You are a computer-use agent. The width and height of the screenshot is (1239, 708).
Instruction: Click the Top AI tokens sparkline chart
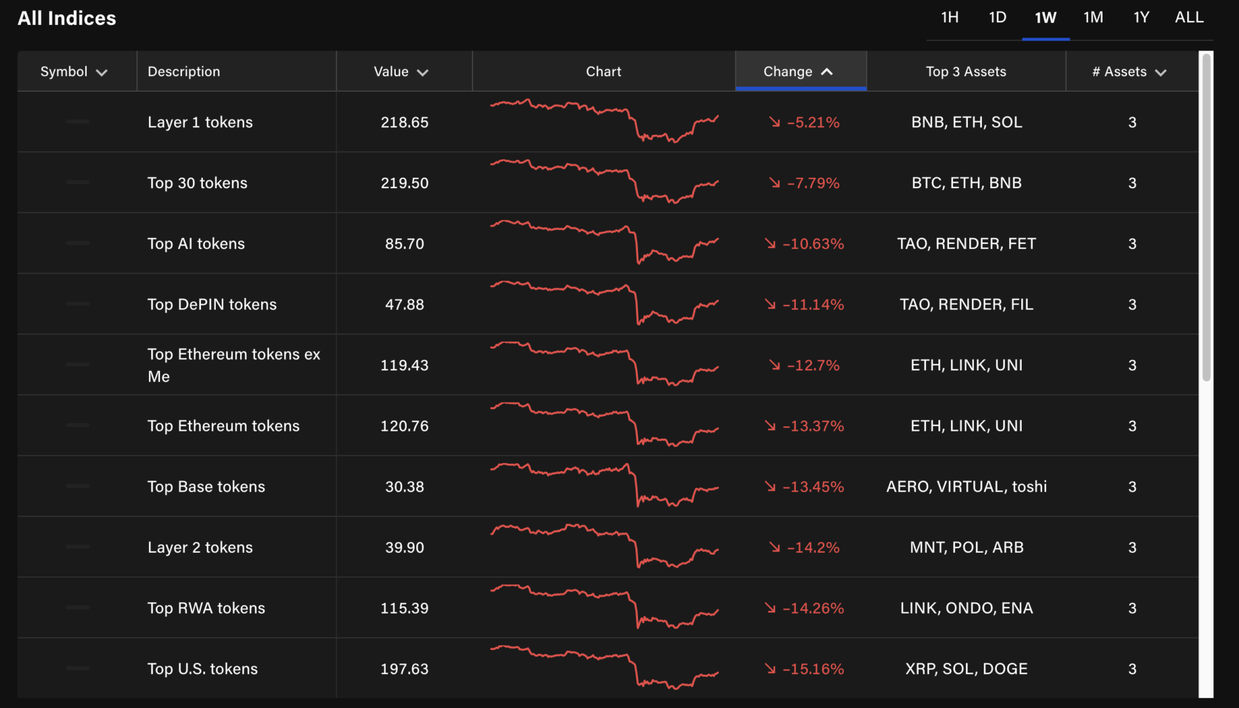[604, 243]
